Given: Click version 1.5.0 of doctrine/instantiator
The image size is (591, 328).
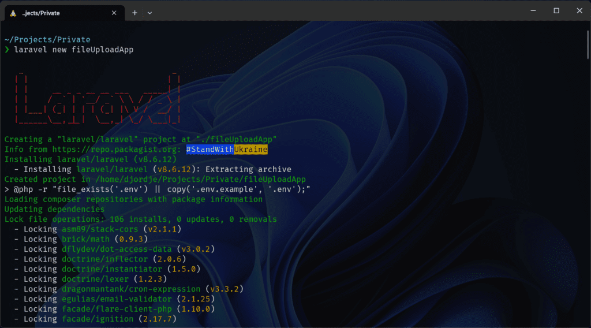Looking at the screenshot, I should (184, 269).
